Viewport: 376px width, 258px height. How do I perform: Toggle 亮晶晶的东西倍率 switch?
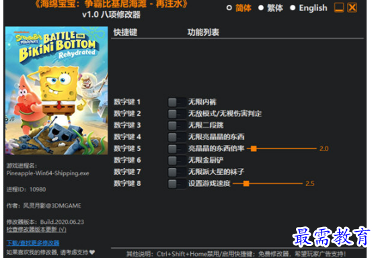click(177, 148)
